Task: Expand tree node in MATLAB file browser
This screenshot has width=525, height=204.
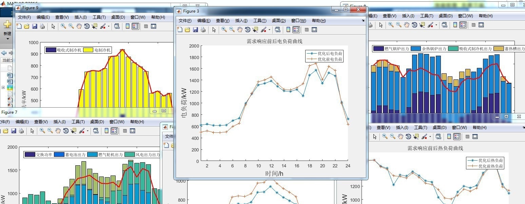Action: click(x=3, y=87)
